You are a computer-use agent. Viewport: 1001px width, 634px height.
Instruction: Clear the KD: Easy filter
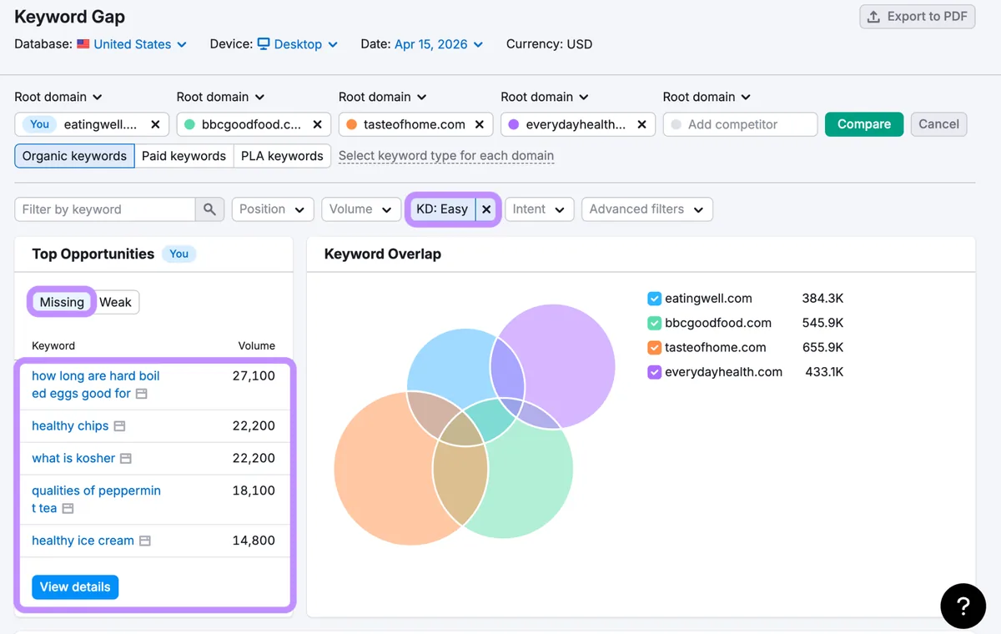(x=486, y=209)
